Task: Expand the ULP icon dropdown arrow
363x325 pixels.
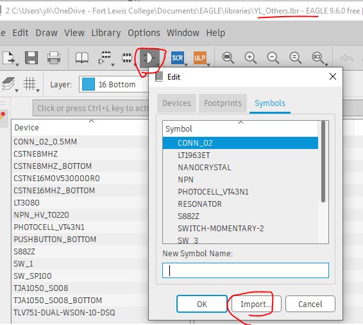Action: point(208,65)
